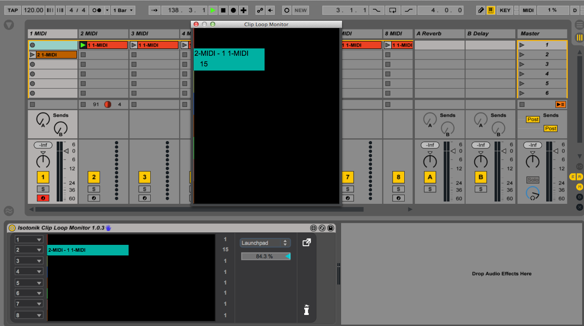The width and height of the screenshot is (584, 326).
Task: Adjust the 84.3 % slider in the device
Action: point(265,256)
